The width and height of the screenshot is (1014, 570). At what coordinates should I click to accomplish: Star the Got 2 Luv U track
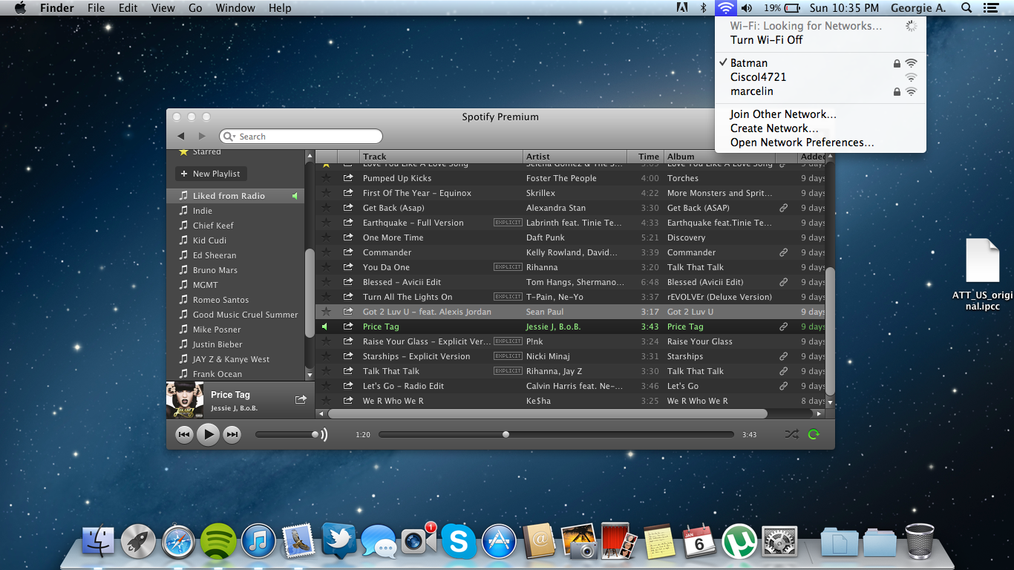click(326, 312)
